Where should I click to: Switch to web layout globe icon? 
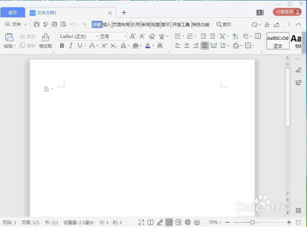click(187, 222)
